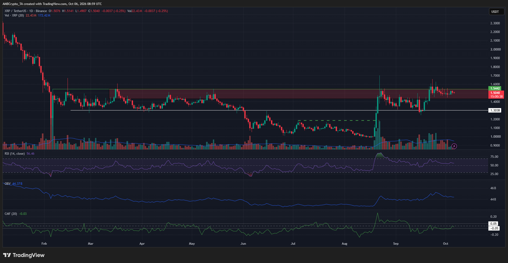
Task: Click the Jun label on time axis
Action: tap(243, 244)
